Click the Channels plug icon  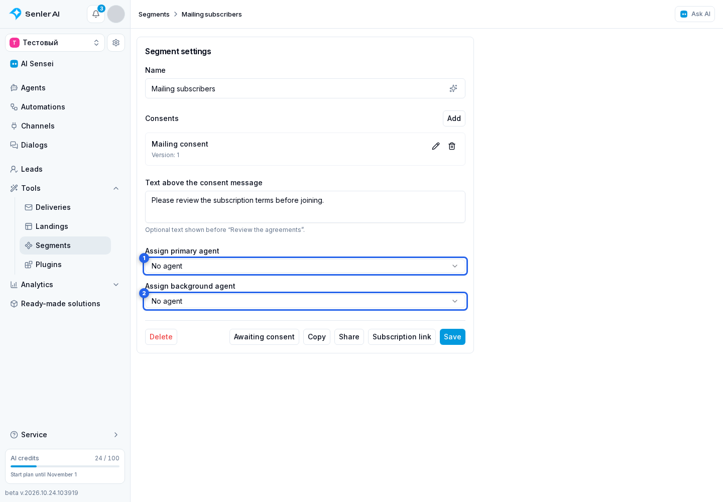pos(14,126)
